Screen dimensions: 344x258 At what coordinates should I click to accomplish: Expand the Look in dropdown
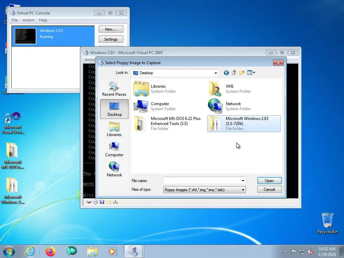(x=216, y=73)
